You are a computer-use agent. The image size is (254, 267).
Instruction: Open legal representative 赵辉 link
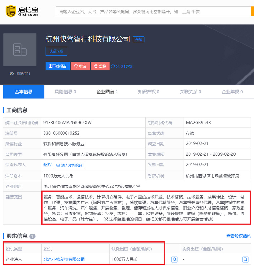[48, 165]
